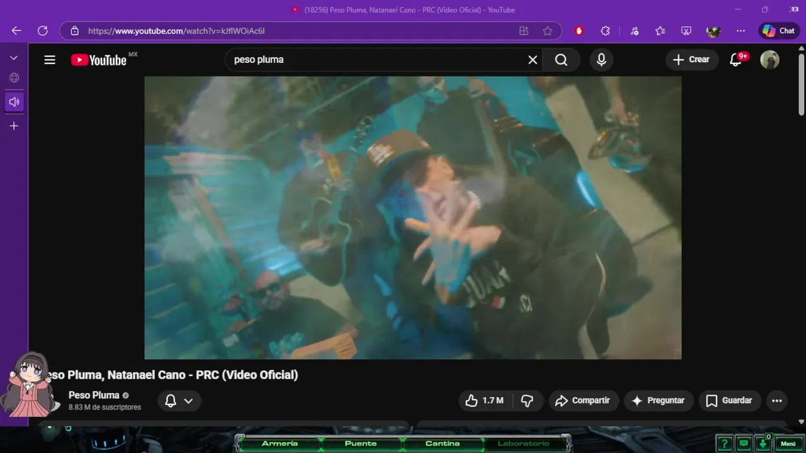806x453 pixels.
Task: Click the anime girl desktop mascot
Action: pos(28,384)
